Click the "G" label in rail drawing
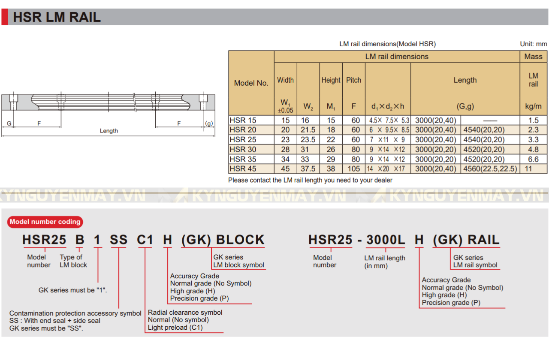Image resolution: width=549 pixels, height=337 pixels. click(x=9, y=123)
